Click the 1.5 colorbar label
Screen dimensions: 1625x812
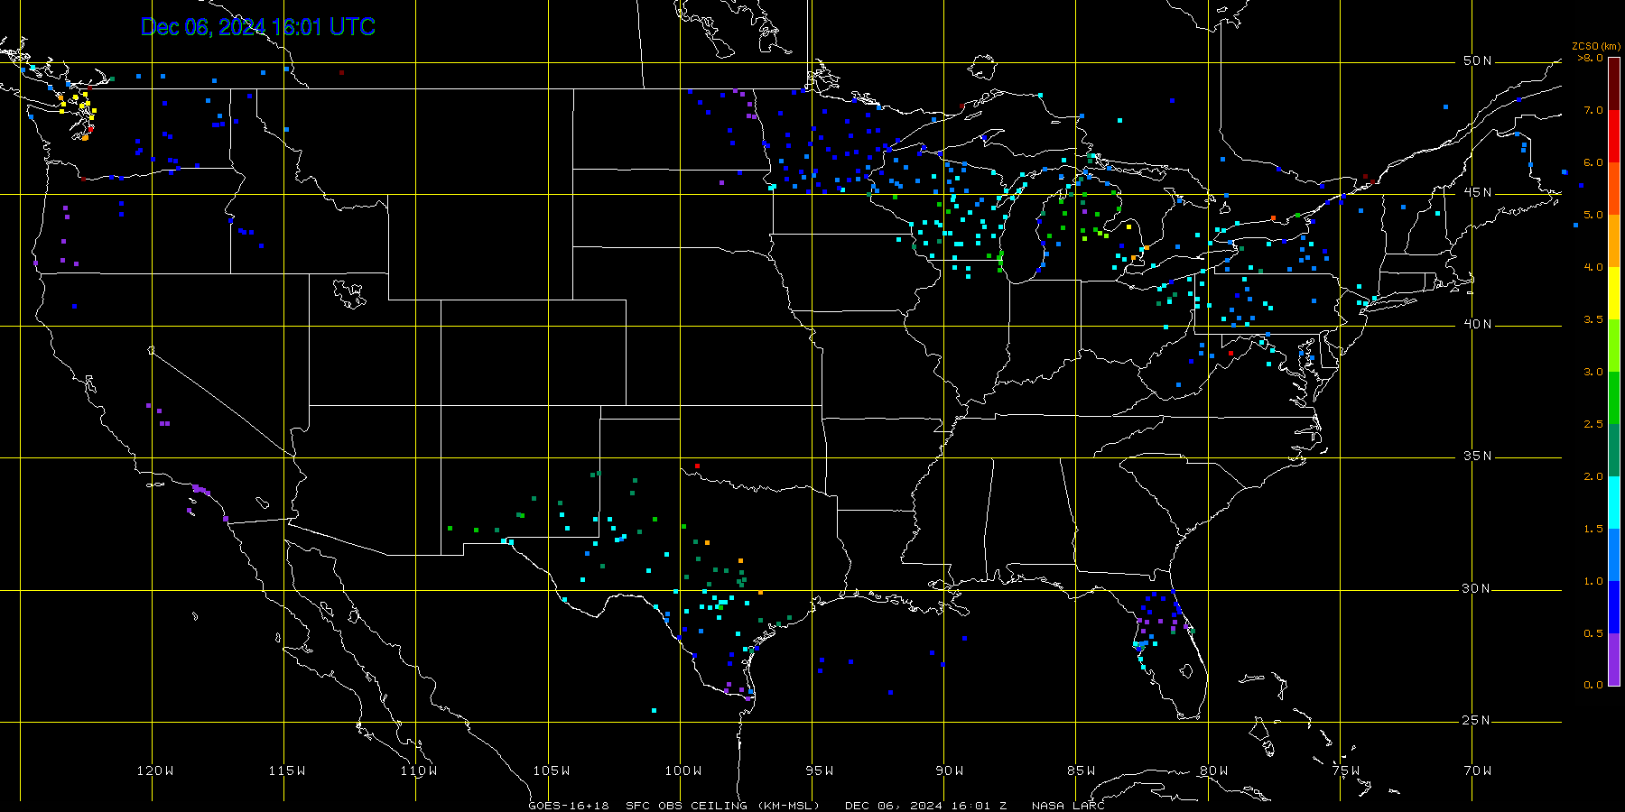tap(1593, 529)
